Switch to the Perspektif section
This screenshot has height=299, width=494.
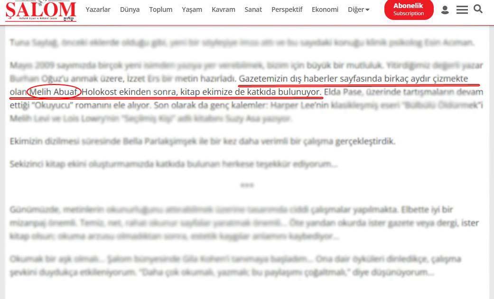pos(287,9)
